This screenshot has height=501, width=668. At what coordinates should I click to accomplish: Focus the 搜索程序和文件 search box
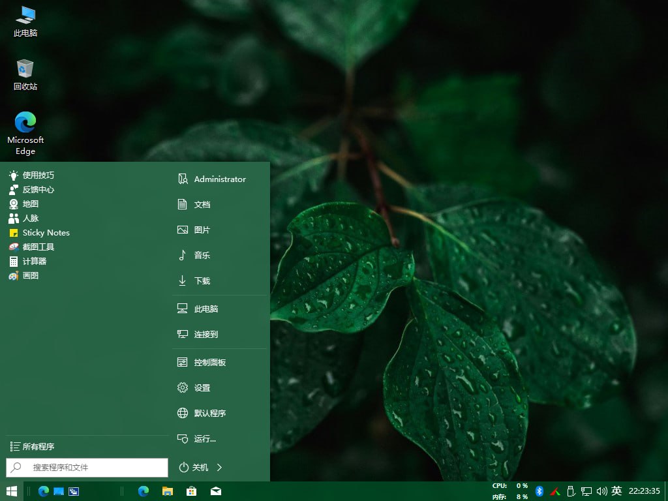87,467
